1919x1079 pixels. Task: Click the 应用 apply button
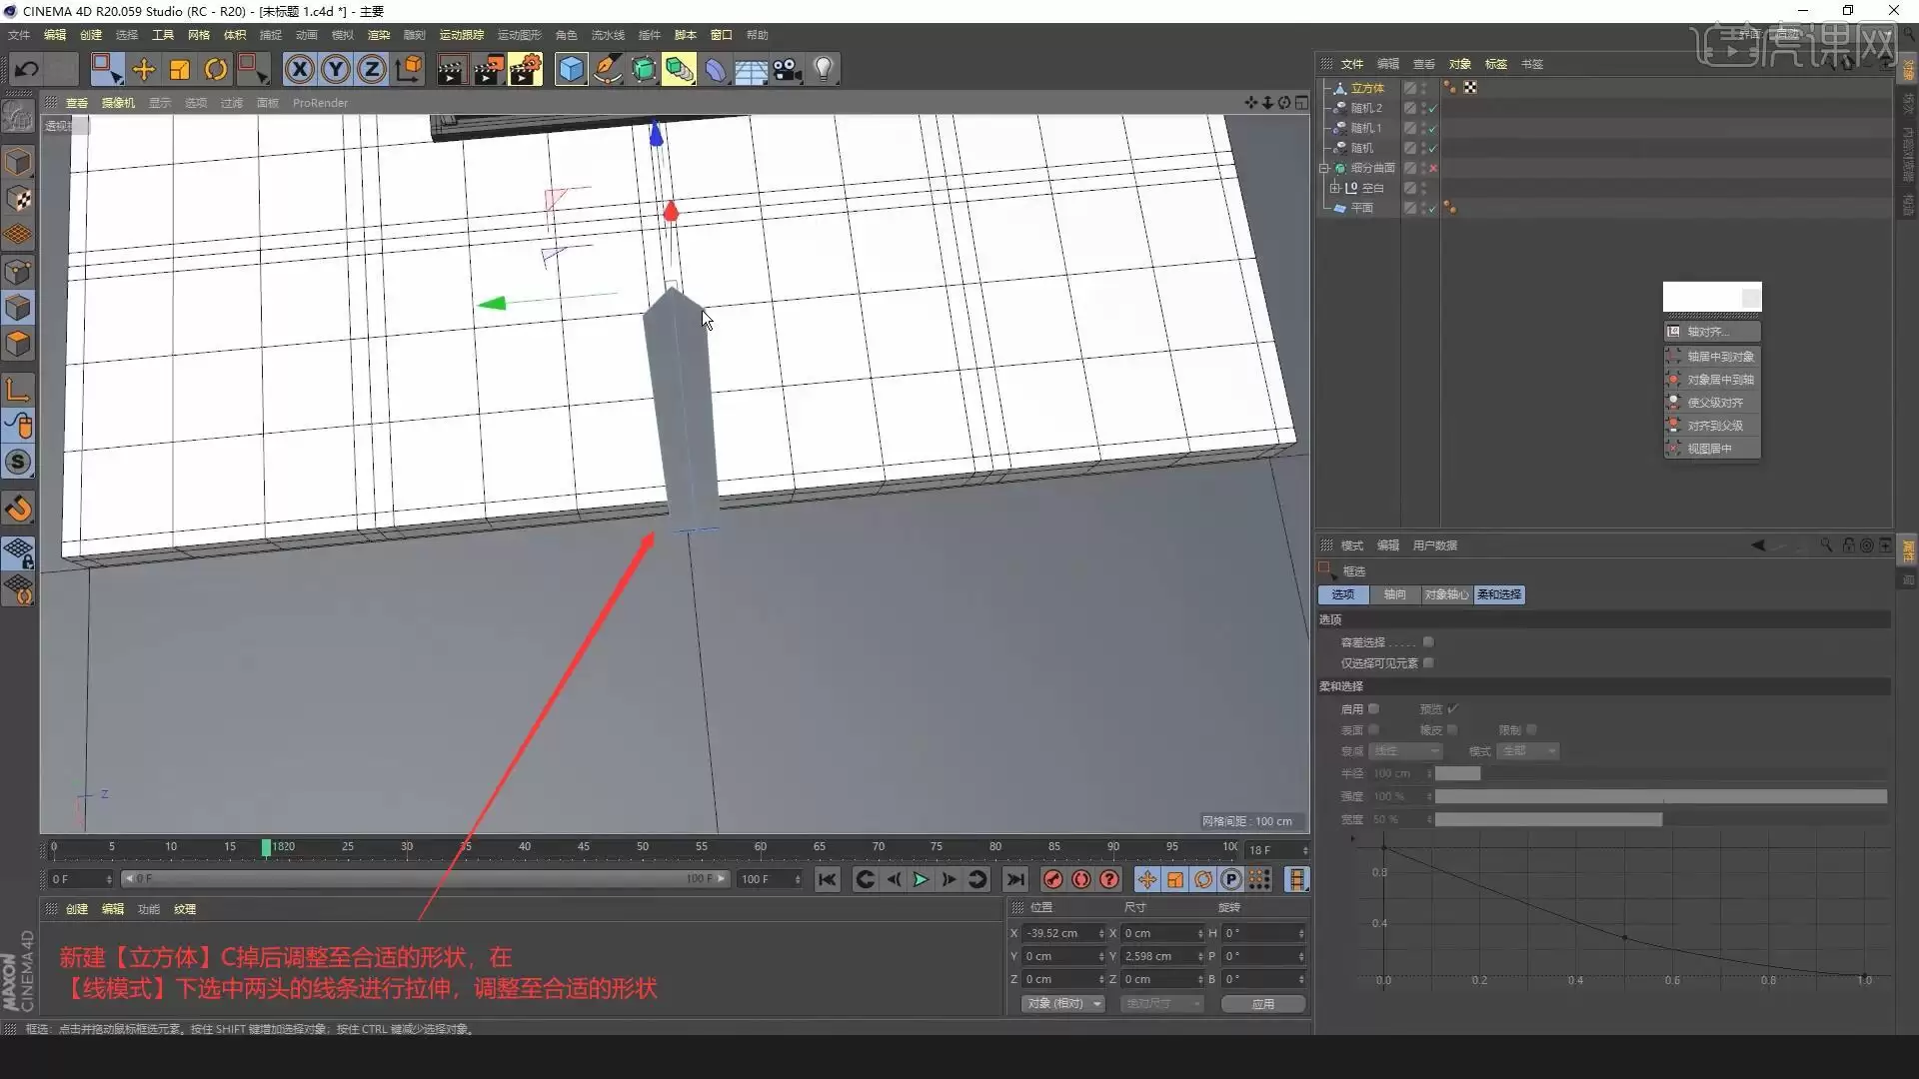click(x=1263, y=1003)
